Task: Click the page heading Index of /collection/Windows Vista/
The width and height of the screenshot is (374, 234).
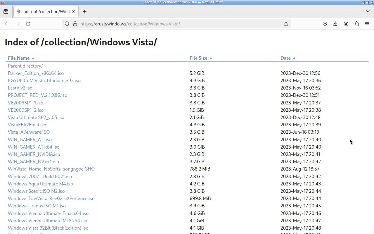Action: 81,42
